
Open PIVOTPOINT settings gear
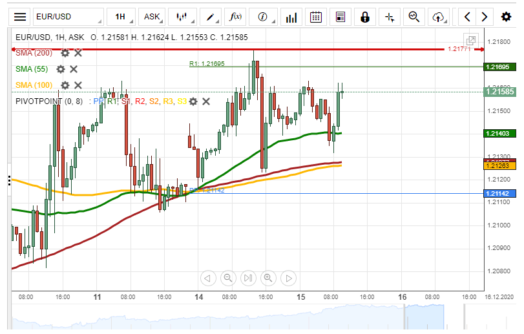193,101
